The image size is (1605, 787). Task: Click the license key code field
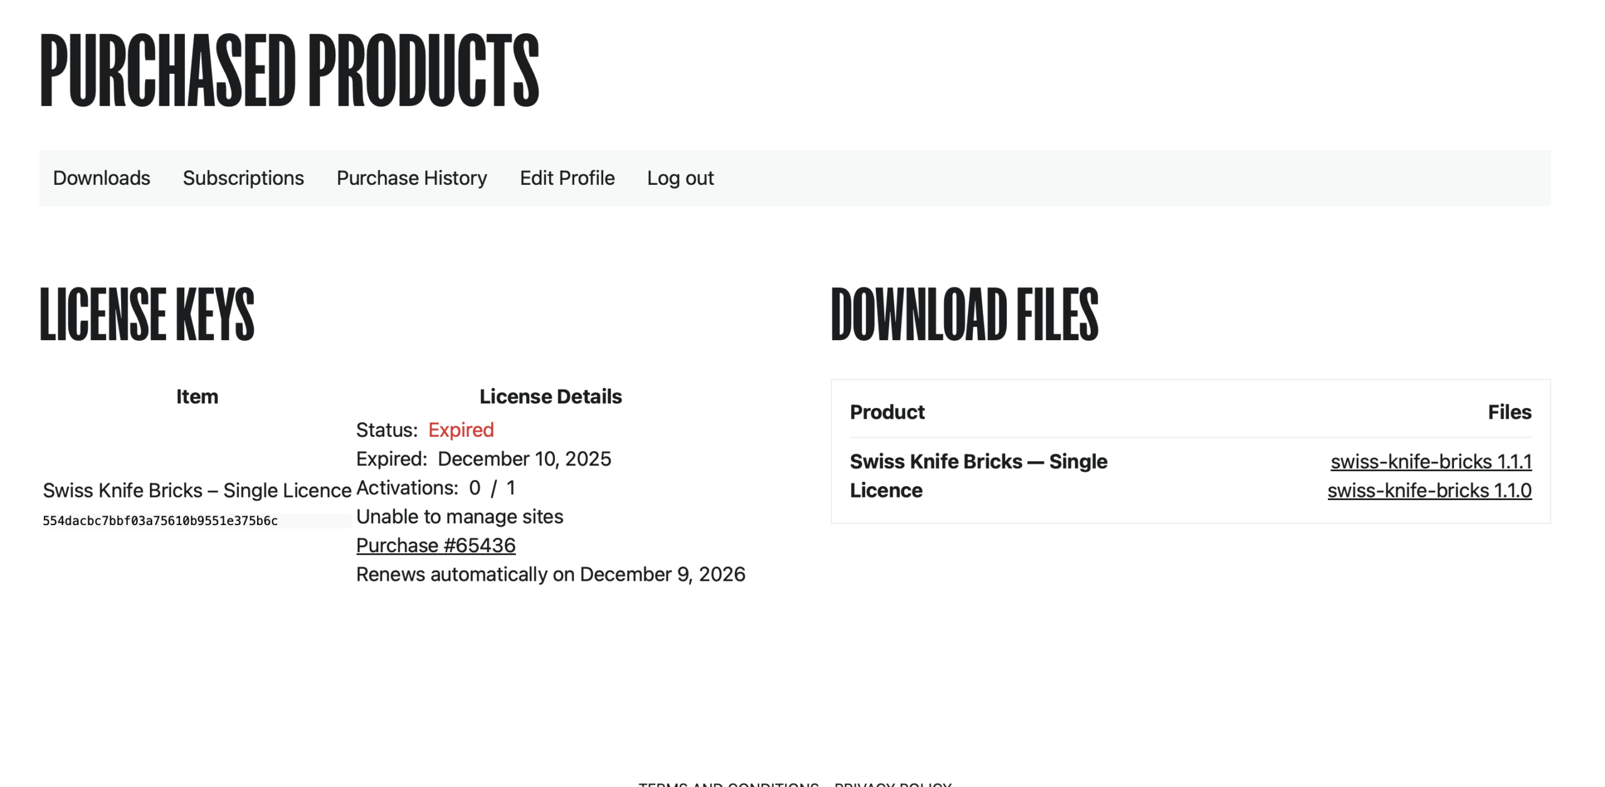160,521
